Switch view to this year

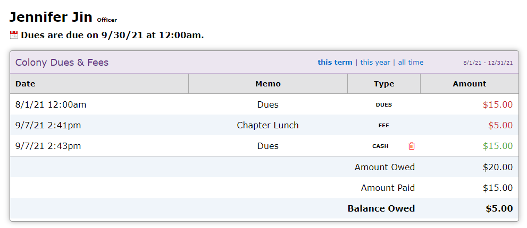(x=375, y=63)
